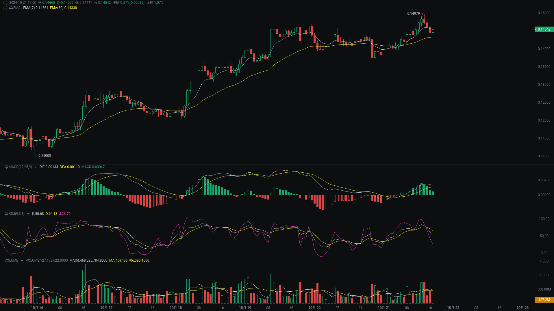This screenshot has height=311, width=554.
Task: Click the 涨幅 0.57%(0.00082) change value
Action: coord(129,3)
